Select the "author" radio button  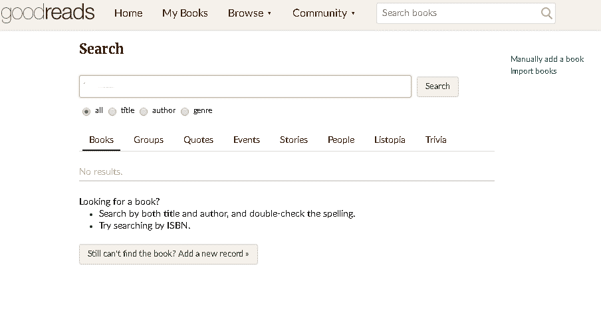pyautogui.click(x=144, y=112)
